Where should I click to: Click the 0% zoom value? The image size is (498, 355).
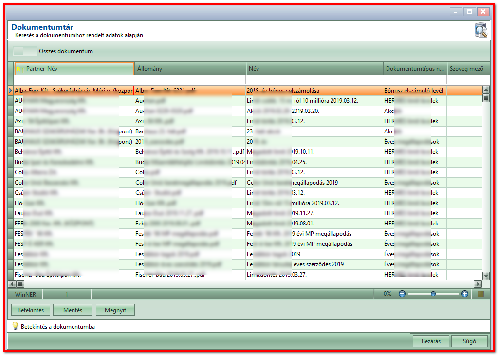[387, 294]
